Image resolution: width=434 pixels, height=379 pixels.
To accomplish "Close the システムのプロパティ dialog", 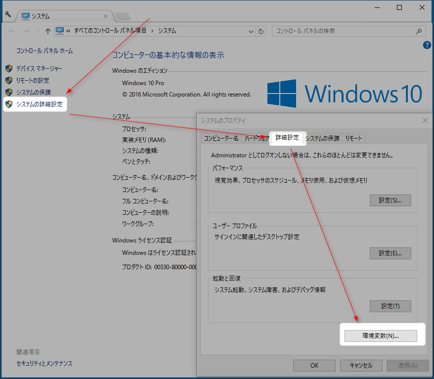I will point(425,120).
